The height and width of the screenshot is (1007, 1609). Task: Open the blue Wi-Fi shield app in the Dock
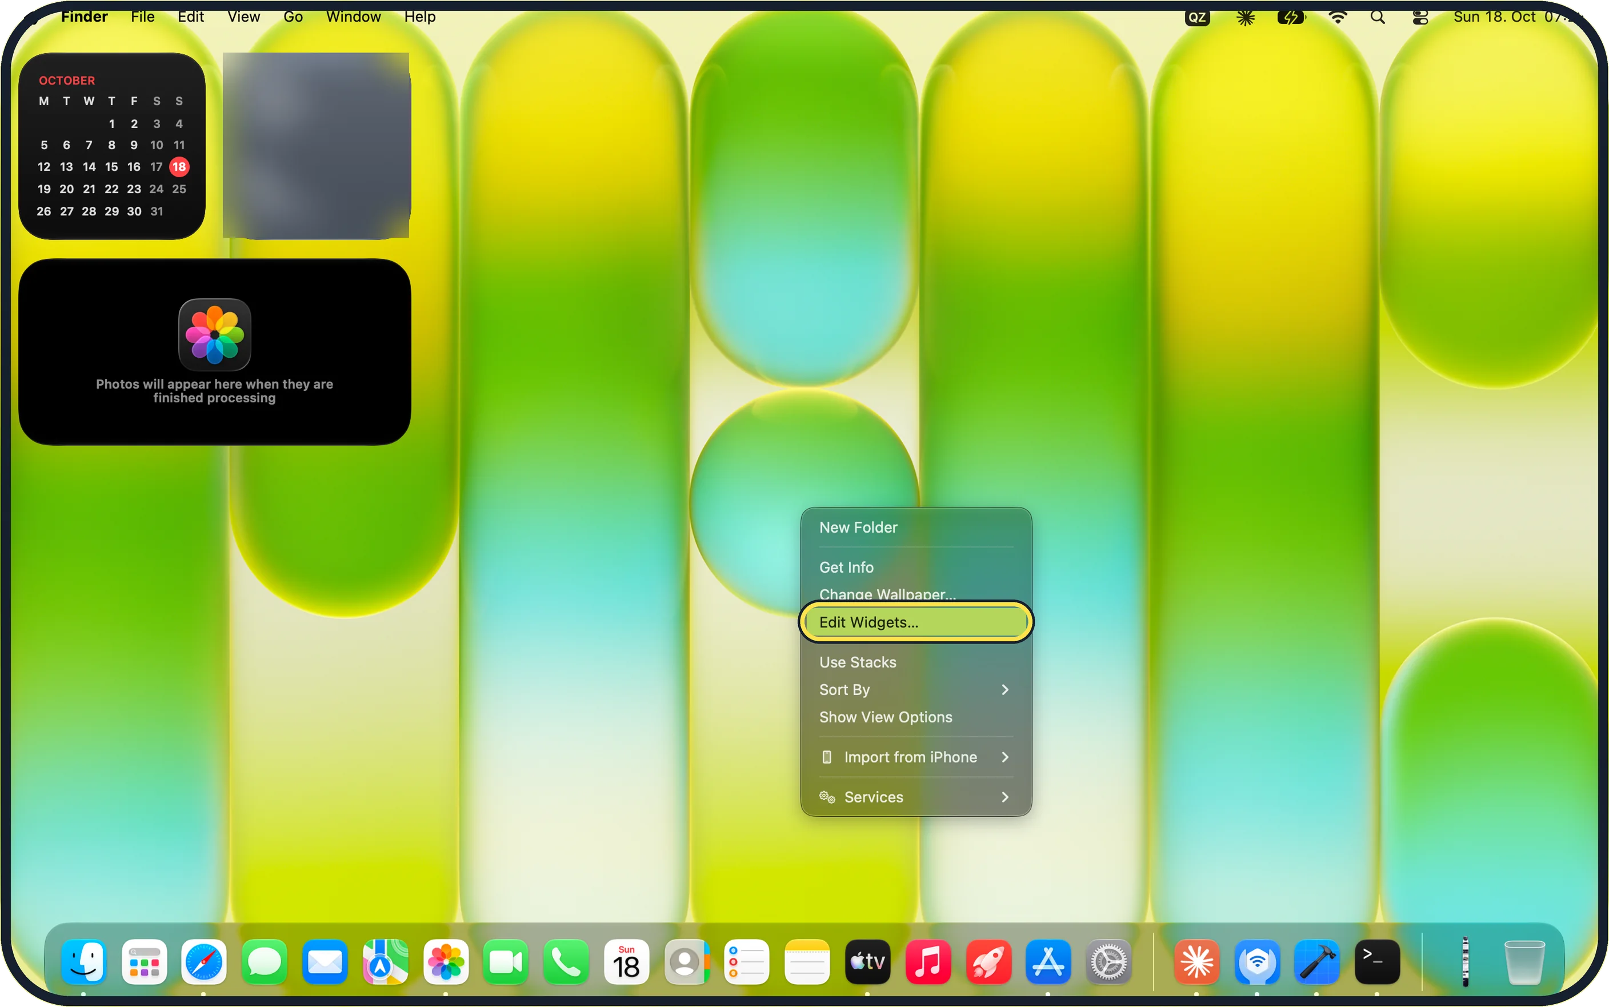(1257, 962)
